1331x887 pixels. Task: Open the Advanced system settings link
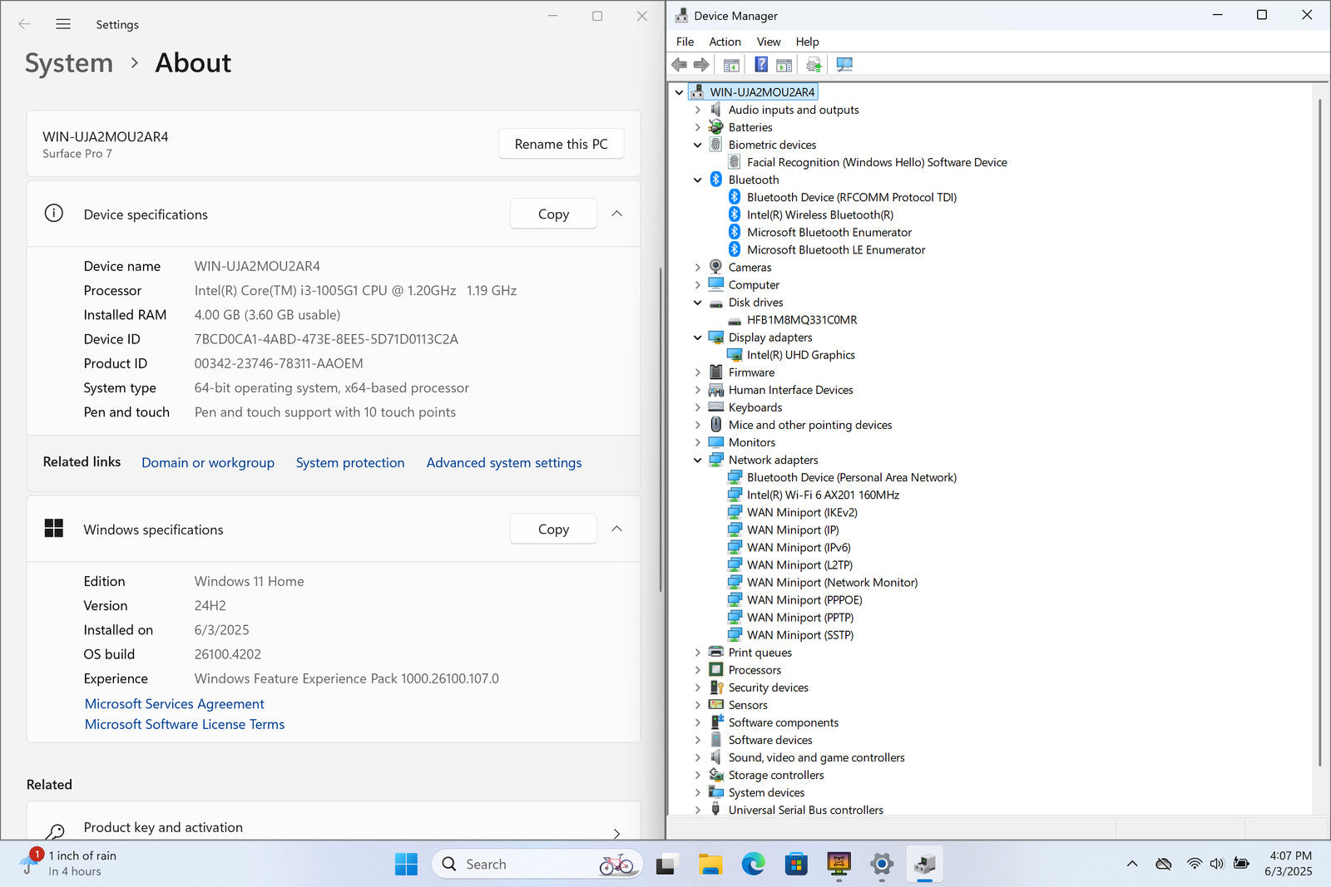point(503,463)
